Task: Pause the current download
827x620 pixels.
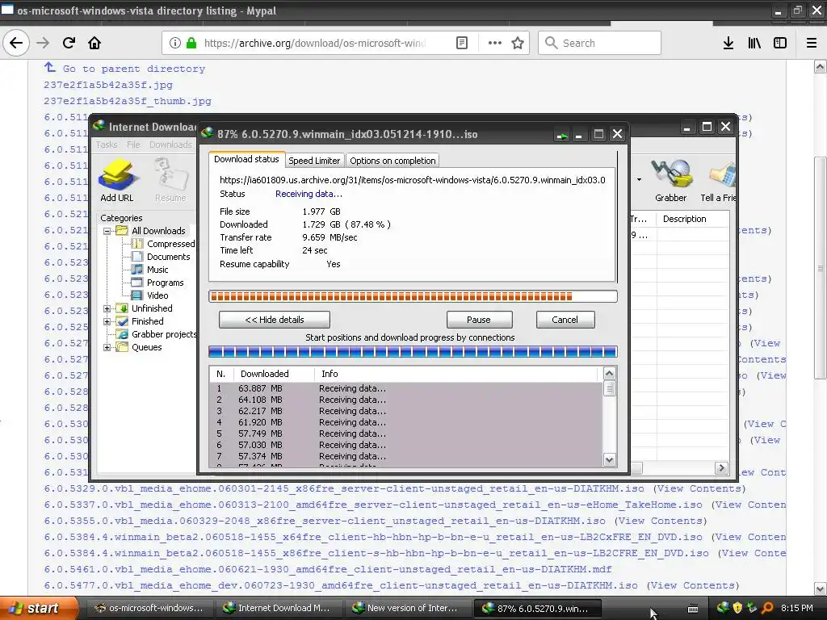Action: pos(479,320)
